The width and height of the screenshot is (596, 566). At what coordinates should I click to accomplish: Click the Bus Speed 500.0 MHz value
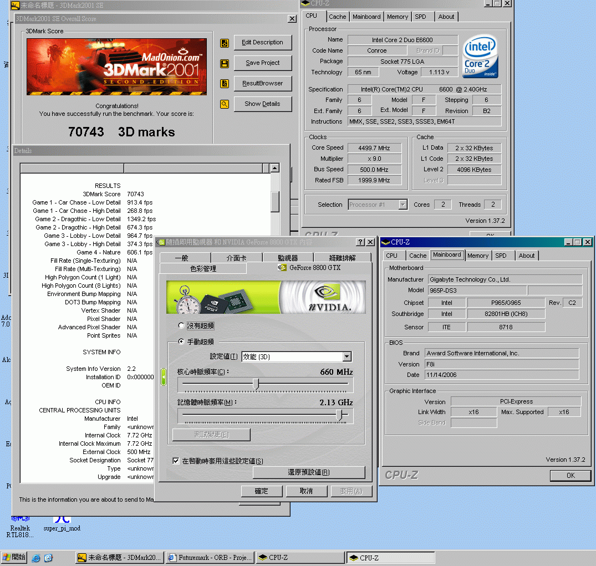(374, 170)
